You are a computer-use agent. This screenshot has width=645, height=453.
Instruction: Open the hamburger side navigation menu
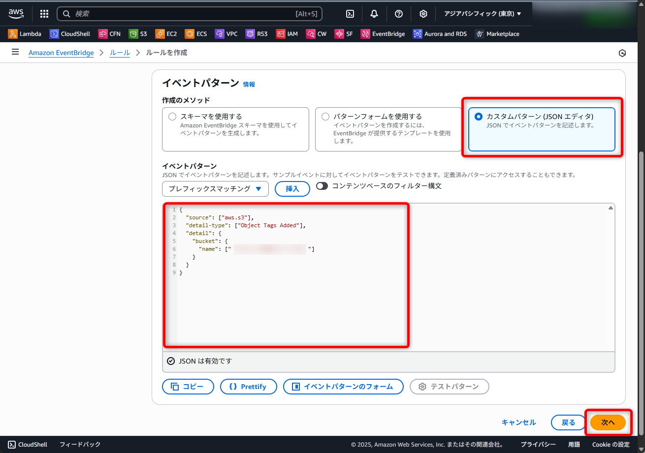click(15, 52)
